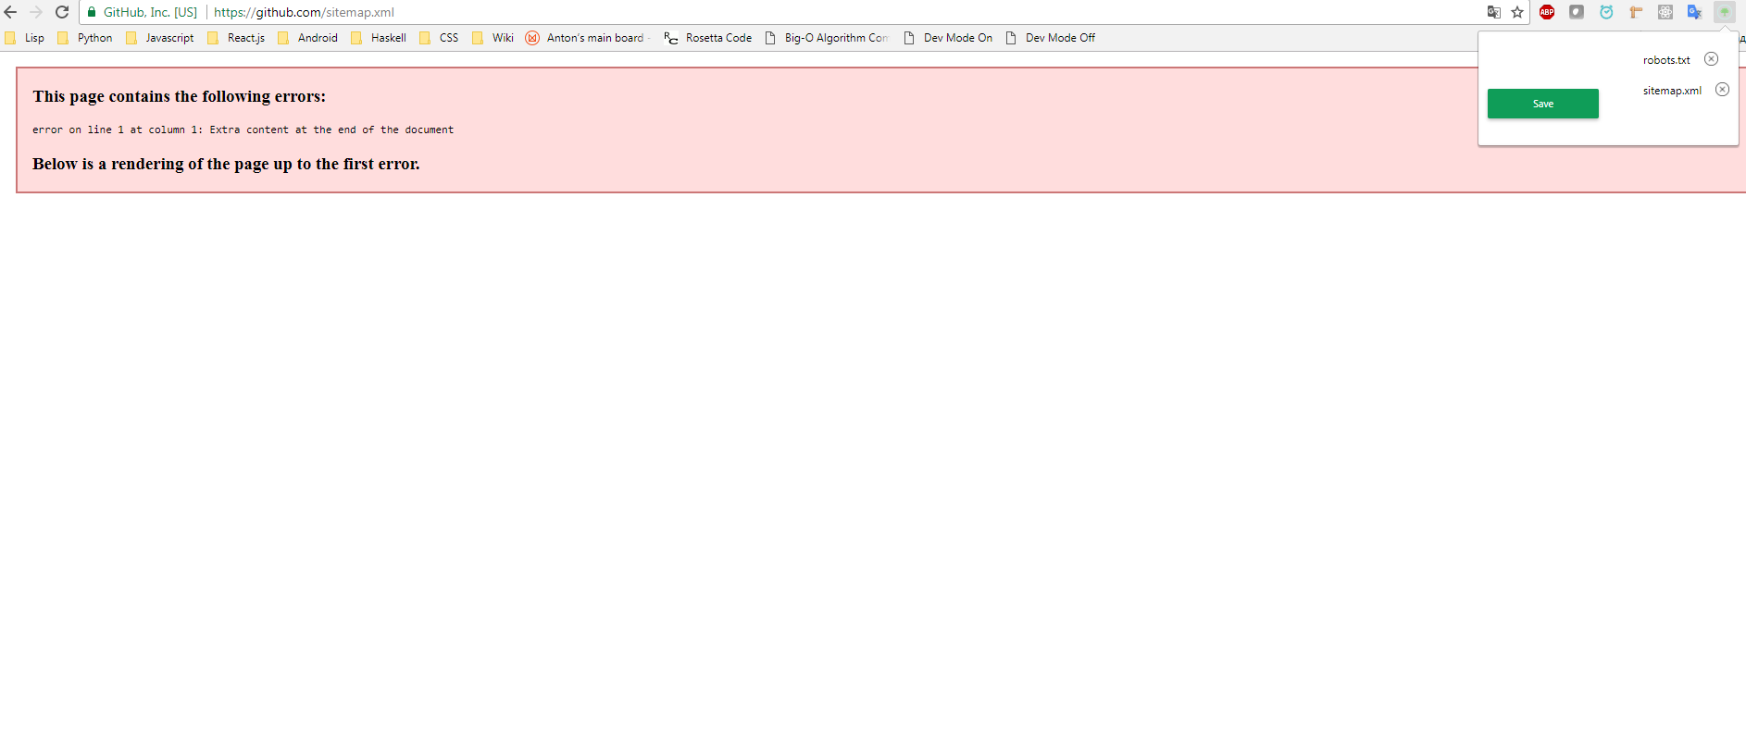This screenshot has width=1746, height=753.
Task: Open the teal alarm clock extension
Action: point(1606,12)
